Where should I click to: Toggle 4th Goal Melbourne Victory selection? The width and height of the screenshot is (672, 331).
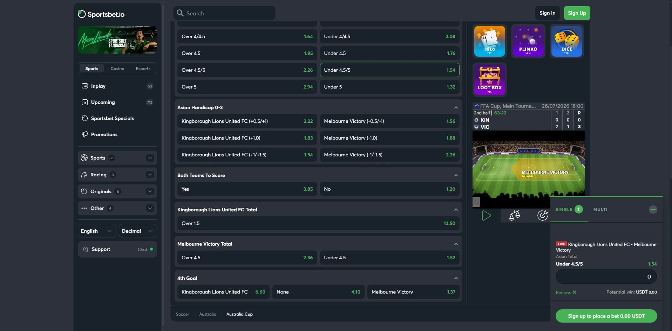(413, 292)
